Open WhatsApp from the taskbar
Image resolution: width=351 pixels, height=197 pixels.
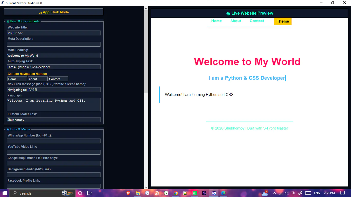(195, 193)
